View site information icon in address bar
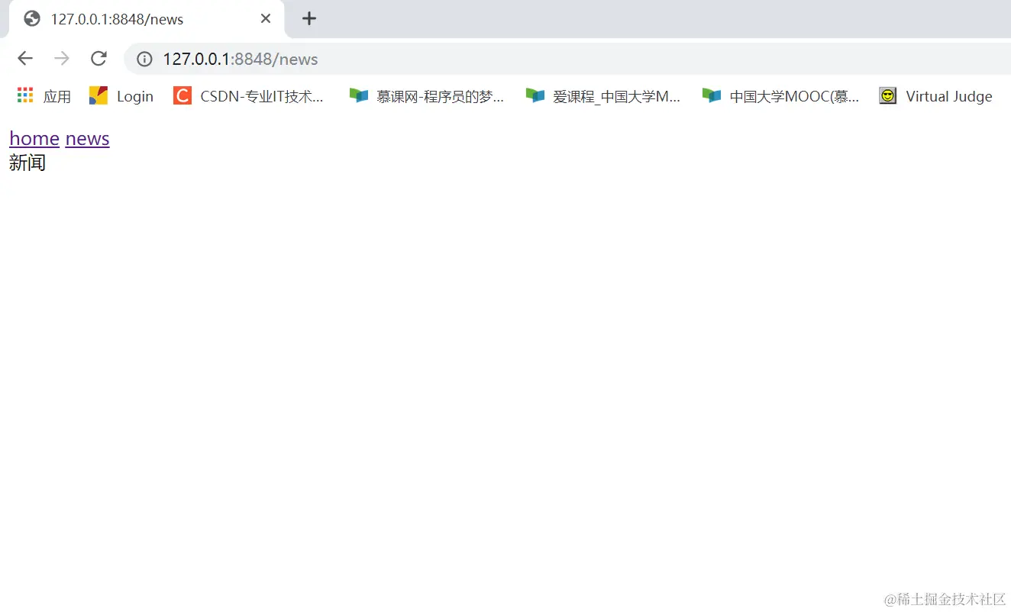The width and height of the screenshot is (1011, 612). pyautogui.click(x=144, y=59)
